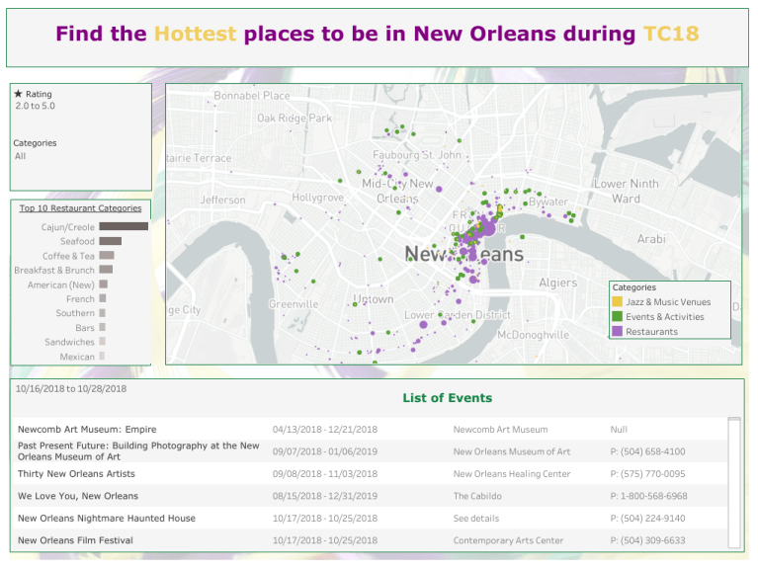Select the Rating range 2.0 to 5.0
This screenshot has width=758, height=568.
coord(36,106)
